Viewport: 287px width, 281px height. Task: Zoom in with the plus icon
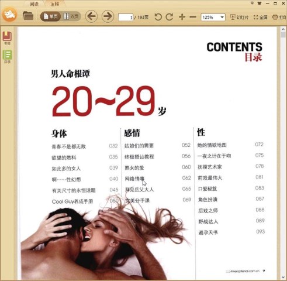click(182, 17)
